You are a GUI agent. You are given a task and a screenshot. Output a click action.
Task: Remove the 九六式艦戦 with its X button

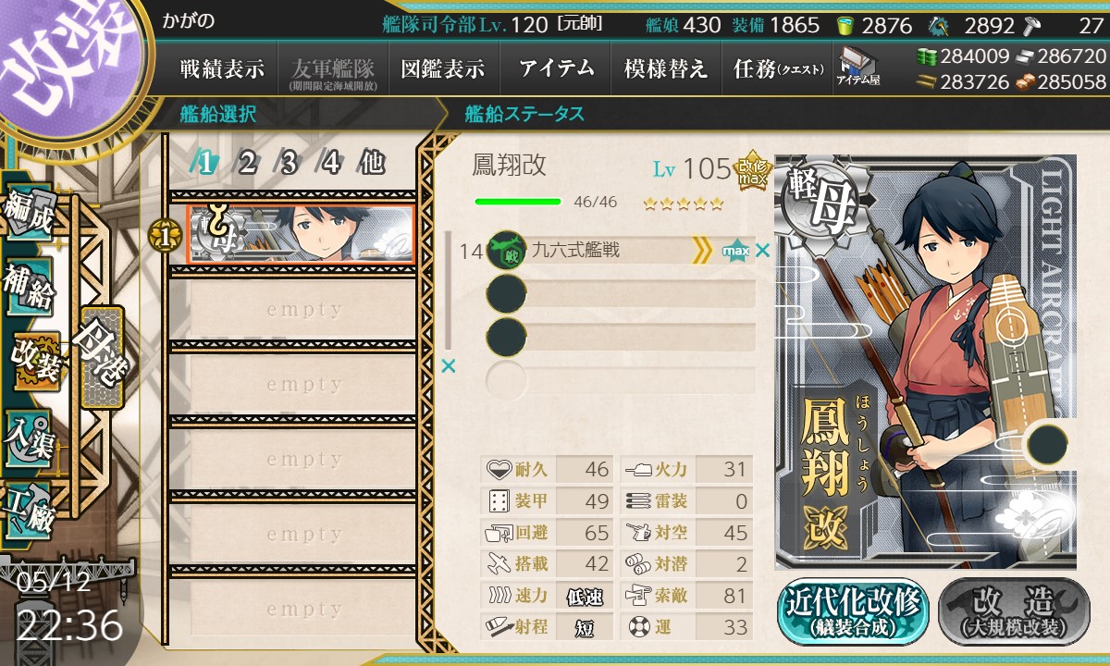(x=762, y=250)
